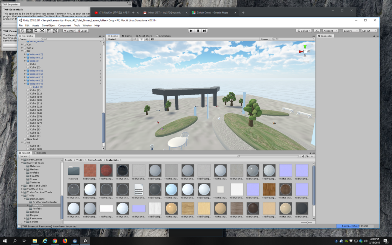Toggle pivot mode Center button
Image resolution: width=392 pixels, height=245 pixels.
point(69,31)
